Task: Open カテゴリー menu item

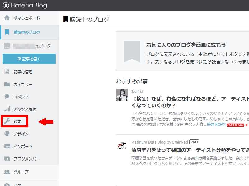Action: point(23,84)
